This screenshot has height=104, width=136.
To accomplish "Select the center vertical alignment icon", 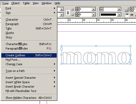I will point(132,15).
